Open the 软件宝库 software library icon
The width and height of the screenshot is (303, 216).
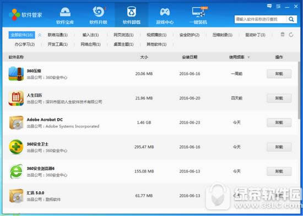65,12
